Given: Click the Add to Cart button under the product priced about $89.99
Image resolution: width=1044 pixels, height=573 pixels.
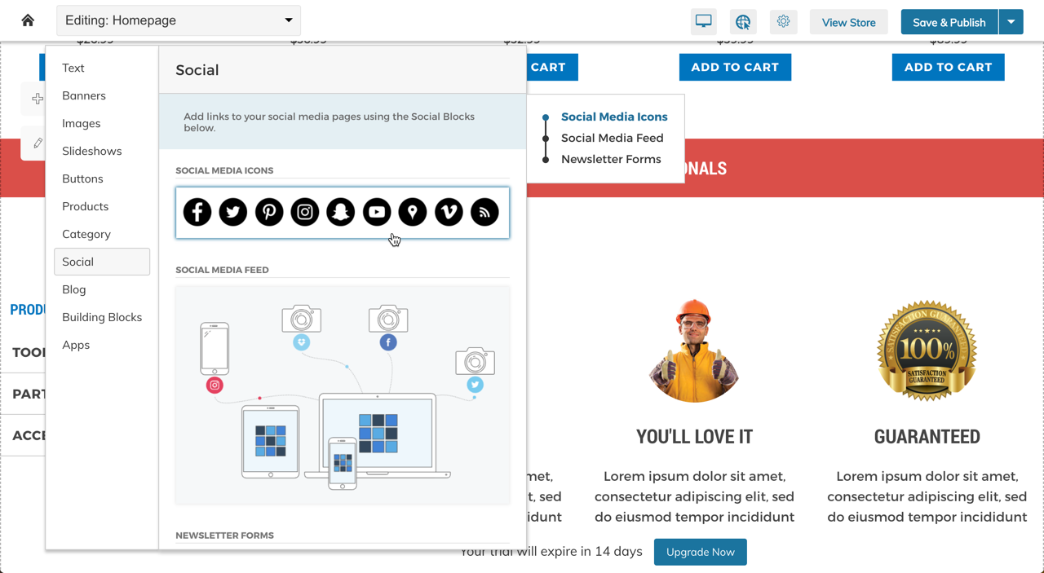Looking at the screenshot, I should click(x=948, y=67).
